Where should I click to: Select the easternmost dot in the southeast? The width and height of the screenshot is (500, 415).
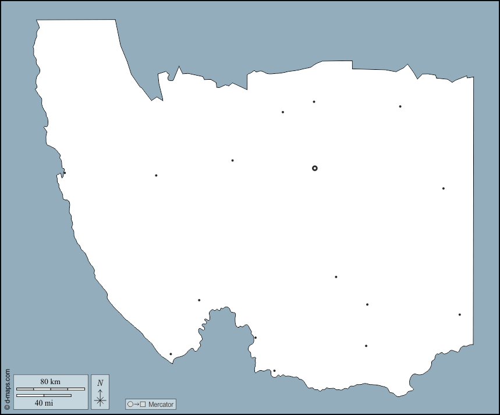459,315
